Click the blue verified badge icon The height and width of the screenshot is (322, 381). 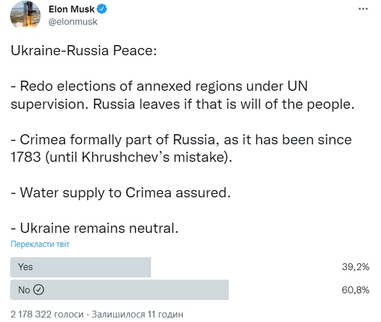[102, 9]
